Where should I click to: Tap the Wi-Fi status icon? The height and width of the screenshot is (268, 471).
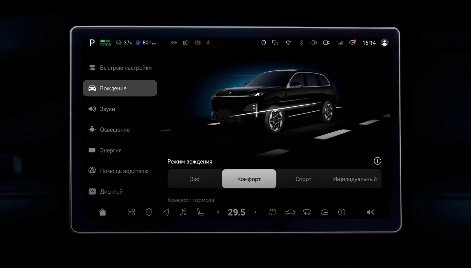pos(288,43)
